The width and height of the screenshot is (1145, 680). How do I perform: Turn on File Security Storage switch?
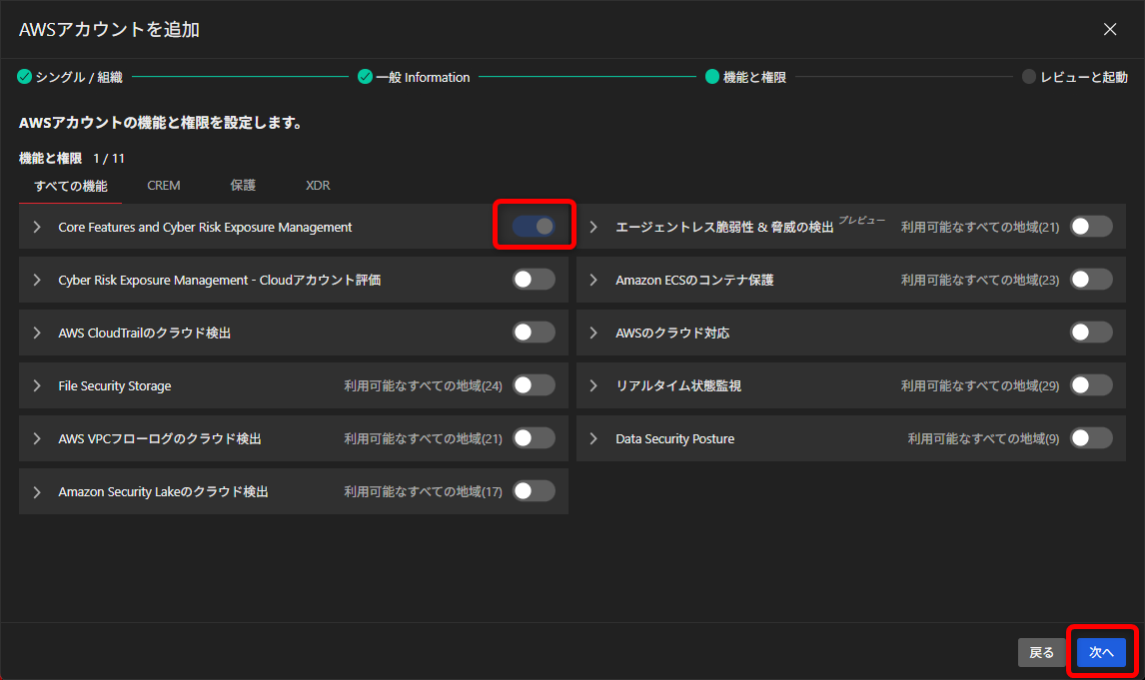point(534,385)
